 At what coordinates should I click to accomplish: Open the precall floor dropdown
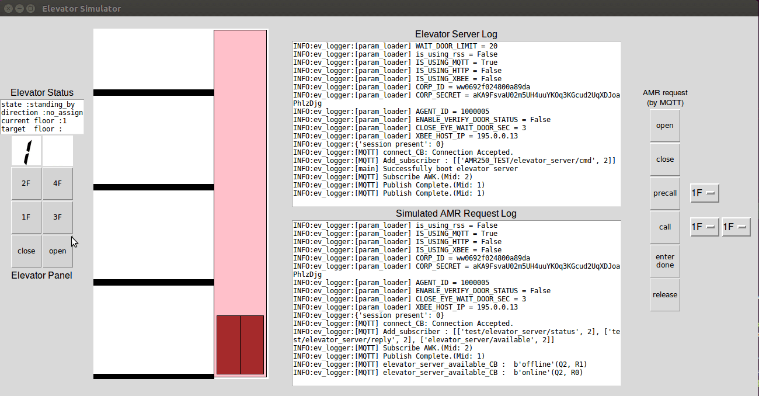click(x=705, y=193)
